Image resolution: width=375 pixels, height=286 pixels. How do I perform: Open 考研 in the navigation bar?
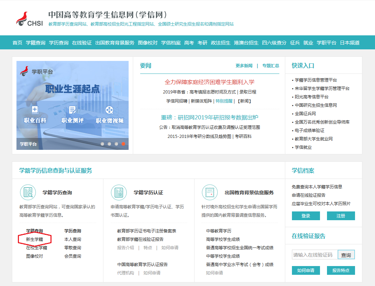coord(202,43)
